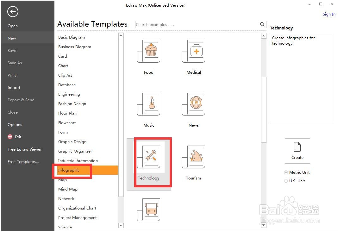Select Flowchart category

pos(67,123)
